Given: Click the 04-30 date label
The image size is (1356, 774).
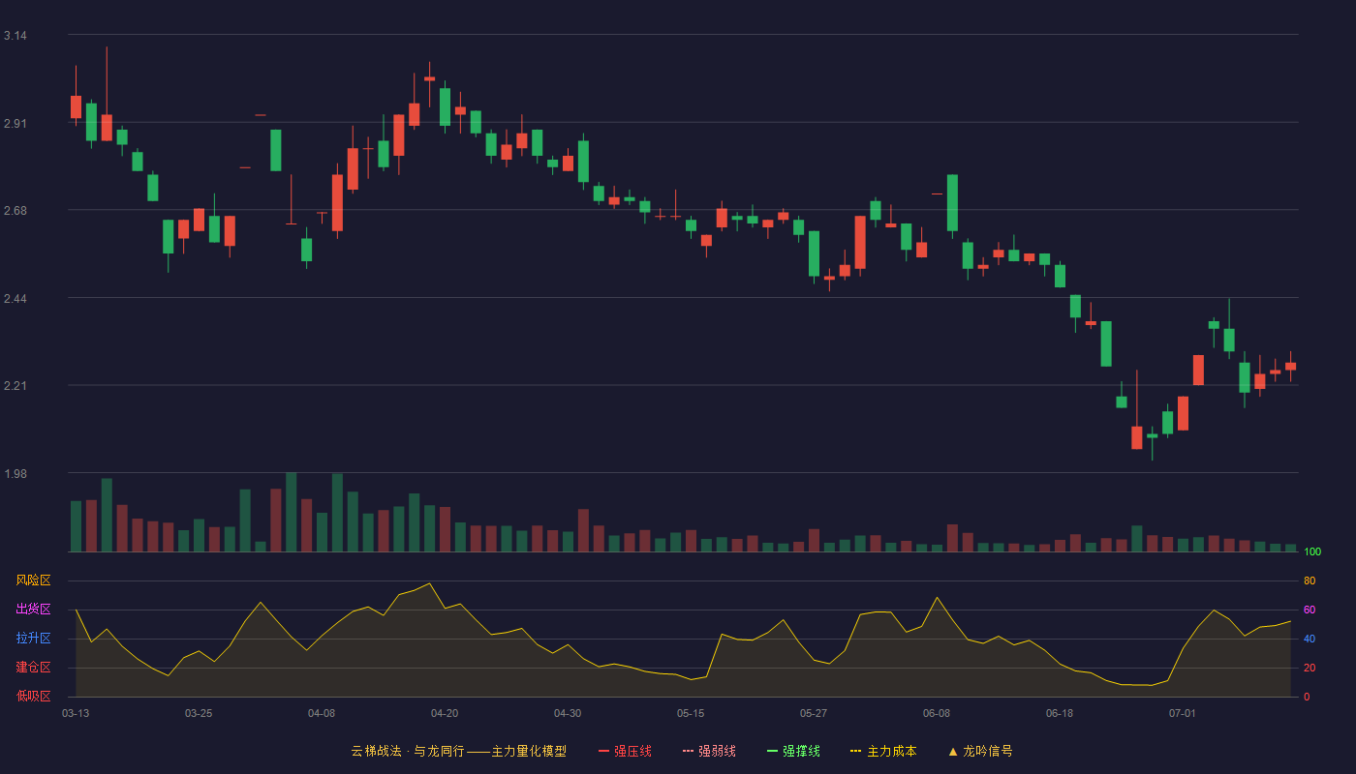Looking at the screenshot, I should (x=568, y=713).
